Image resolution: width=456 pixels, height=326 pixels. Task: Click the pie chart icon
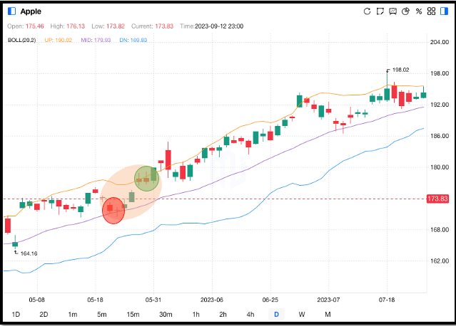tap(406, 11)
